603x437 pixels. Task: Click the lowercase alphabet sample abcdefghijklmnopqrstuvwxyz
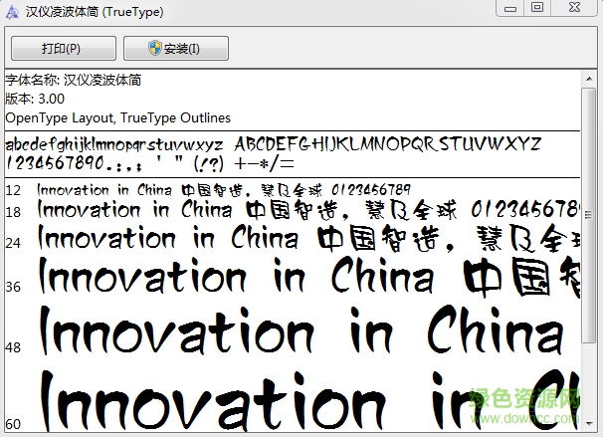pyautogui.click(x=114, y=145)
